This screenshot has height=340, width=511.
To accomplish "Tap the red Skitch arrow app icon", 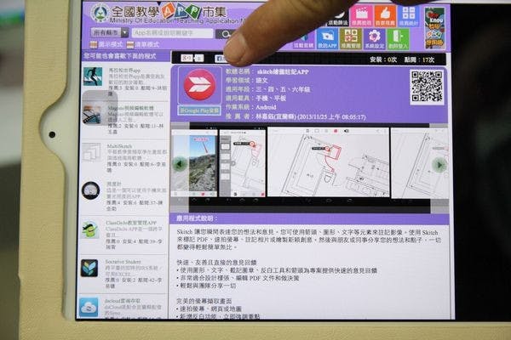I will (x=199, y=85).
